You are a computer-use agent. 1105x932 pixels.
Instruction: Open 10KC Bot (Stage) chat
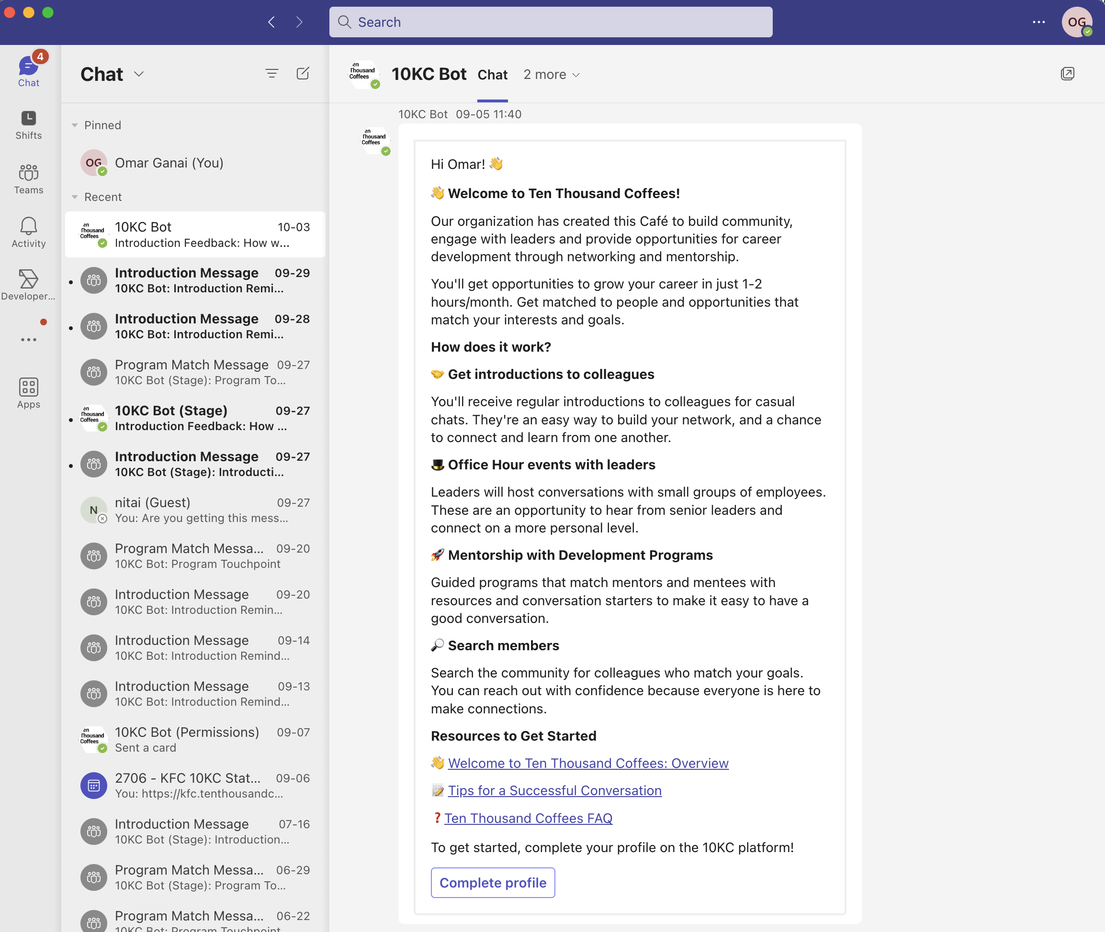click(194, 418)
